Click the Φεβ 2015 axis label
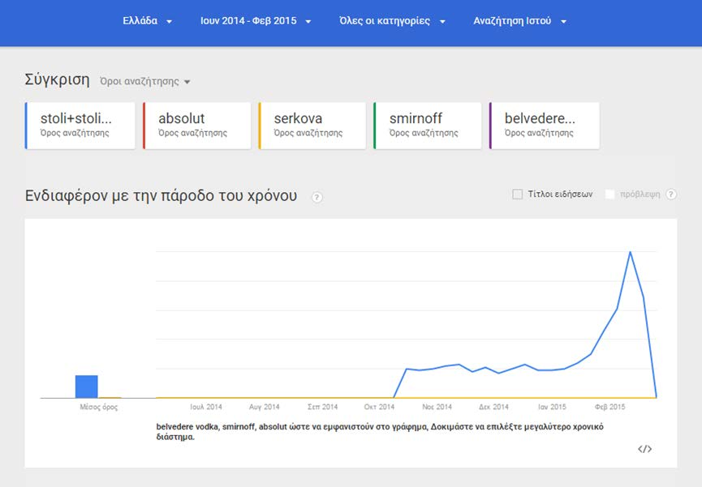Screen dimensions: 702x487 [609, 407]
